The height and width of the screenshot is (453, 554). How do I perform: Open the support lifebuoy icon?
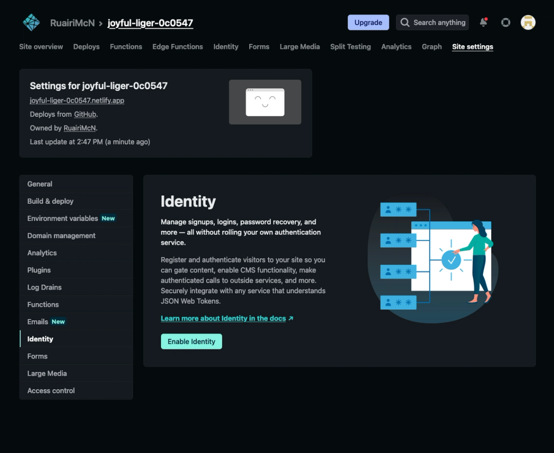[506, 22]
